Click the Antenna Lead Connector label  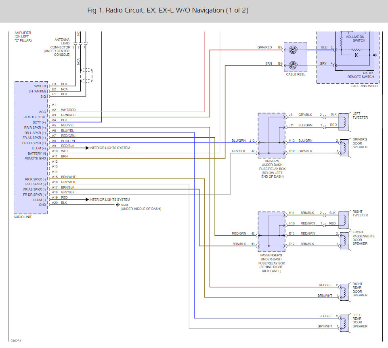click(57, 47)
